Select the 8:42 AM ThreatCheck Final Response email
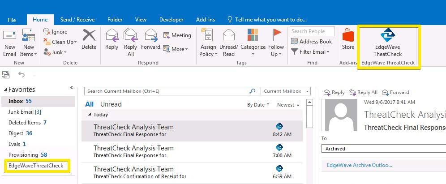 pos(192,131)
